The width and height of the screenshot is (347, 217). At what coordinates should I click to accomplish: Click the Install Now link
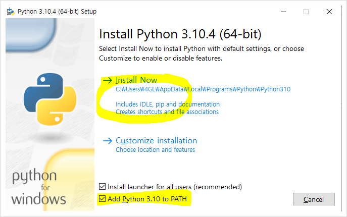coord(136,80)
